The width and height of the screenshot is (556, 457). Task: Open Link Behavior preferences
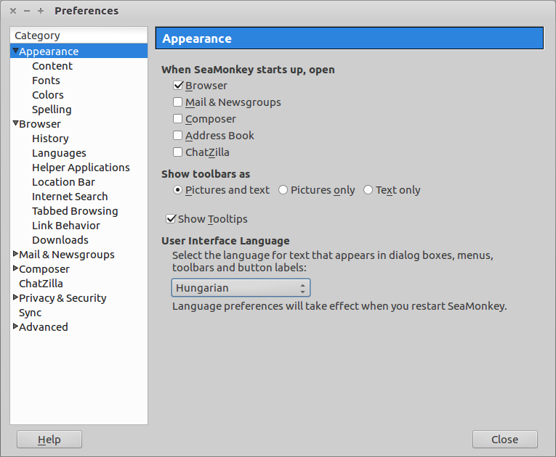point(66,226)
